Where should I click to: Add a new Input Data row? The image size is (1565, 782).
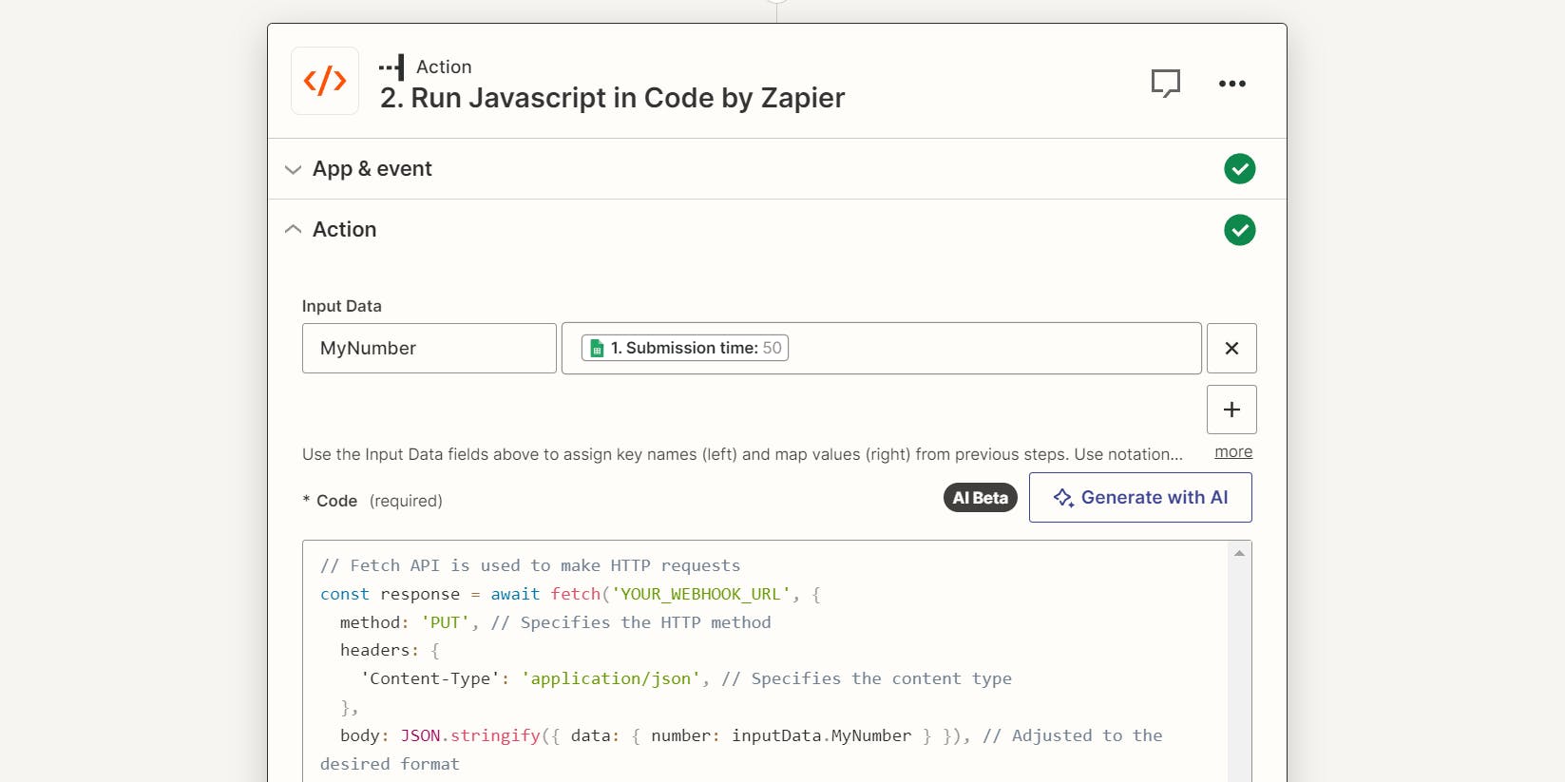(x=1231, y=410)
